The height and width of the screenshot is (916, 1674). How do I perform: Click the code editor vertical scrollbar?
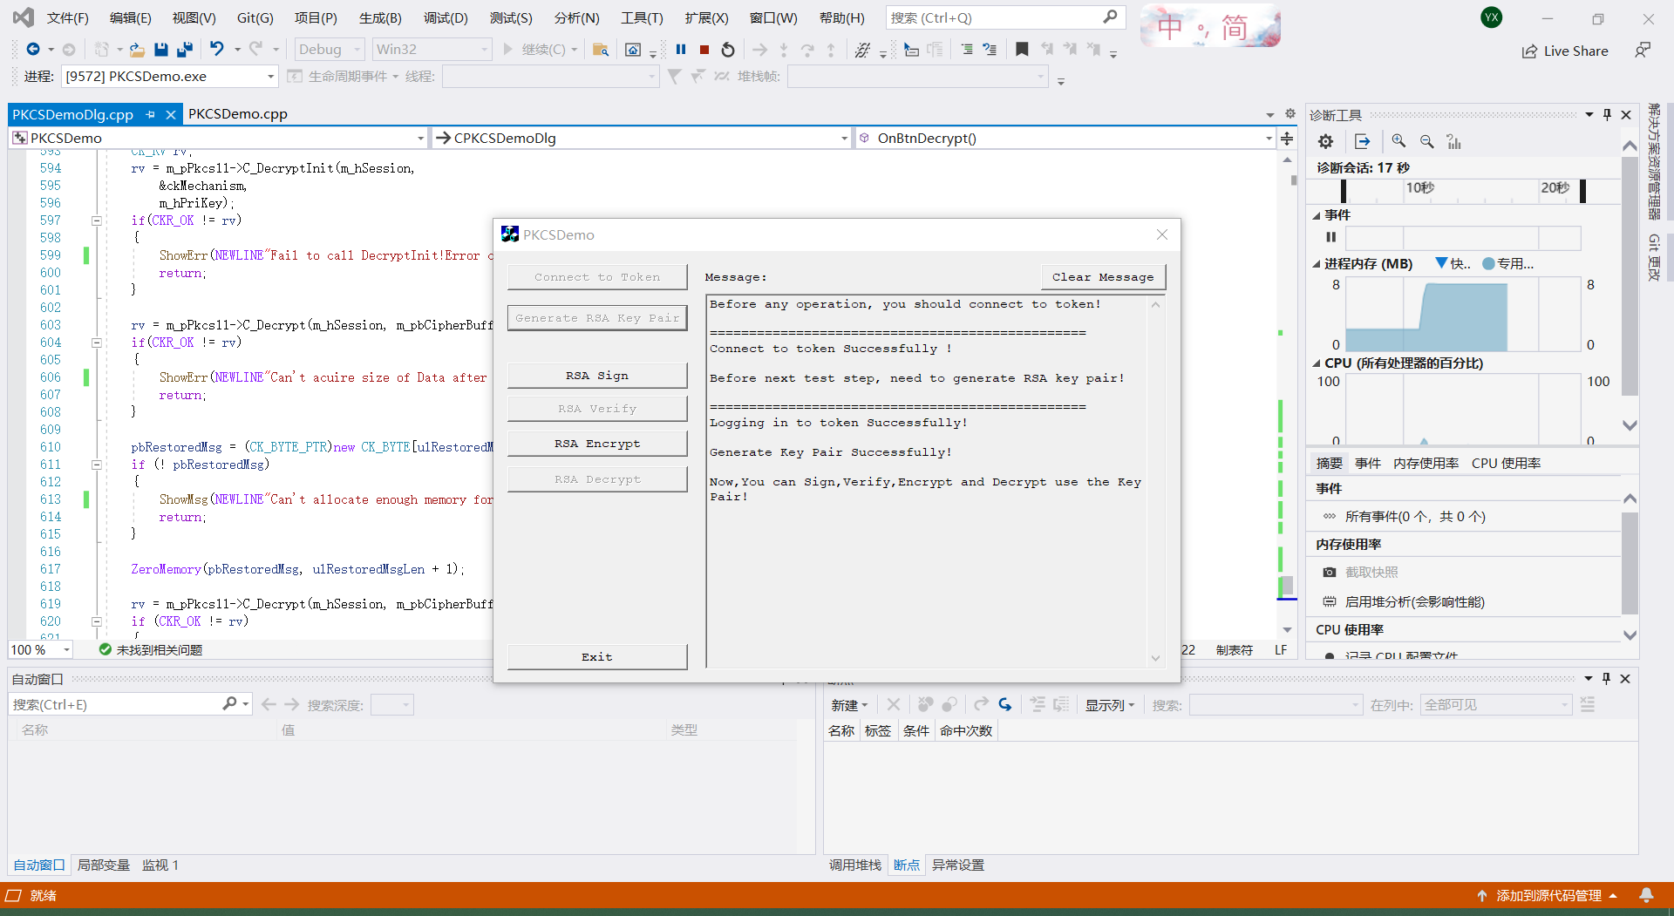[x=1287, y=392]
